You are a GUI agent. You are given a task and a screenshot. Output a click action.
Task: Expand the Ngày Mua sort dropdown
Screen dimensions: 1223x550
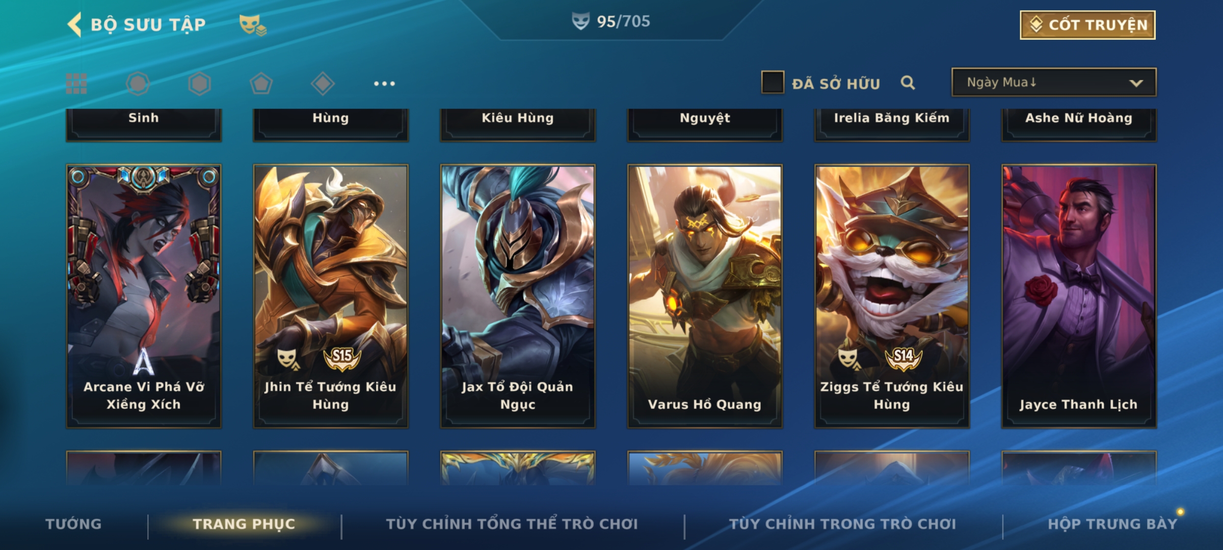coord(1054,82)
